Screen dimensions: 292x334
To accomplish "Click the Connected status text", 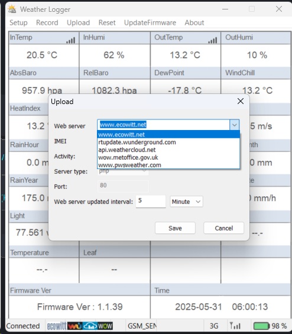I will tap(23, 326).
